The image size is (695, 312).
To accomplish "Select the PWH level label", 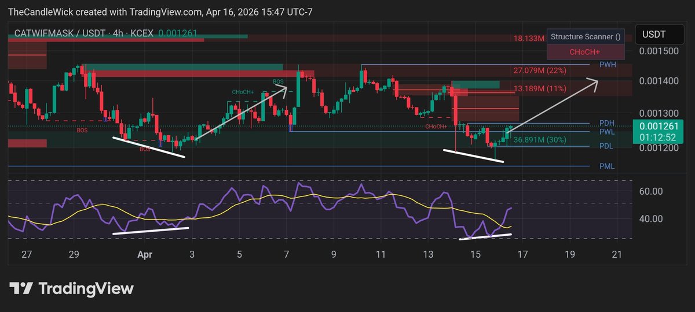I will pyautogui.click(x=608, y=65).
